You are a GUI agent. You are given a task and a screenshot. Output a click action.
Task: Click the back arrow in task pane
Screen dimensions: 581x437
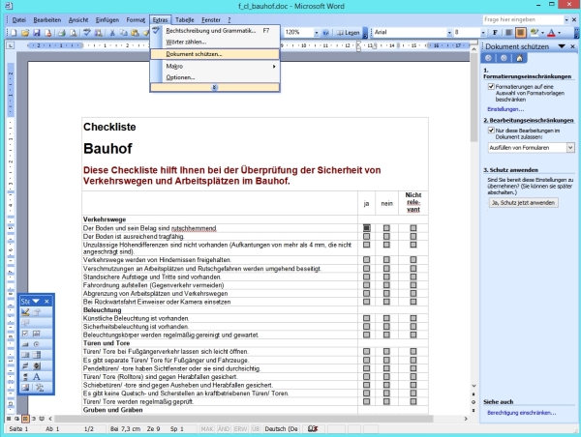point(488,58)
